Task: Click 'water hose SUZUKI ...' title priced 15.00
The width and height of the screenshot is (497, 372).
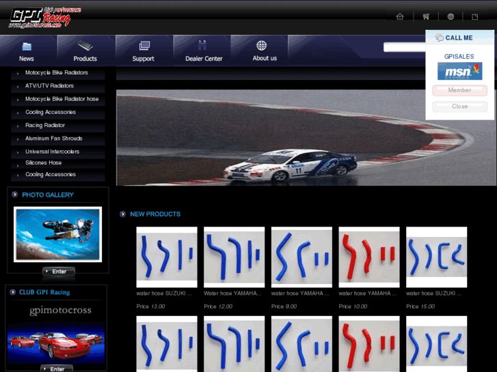Action: 433,294
